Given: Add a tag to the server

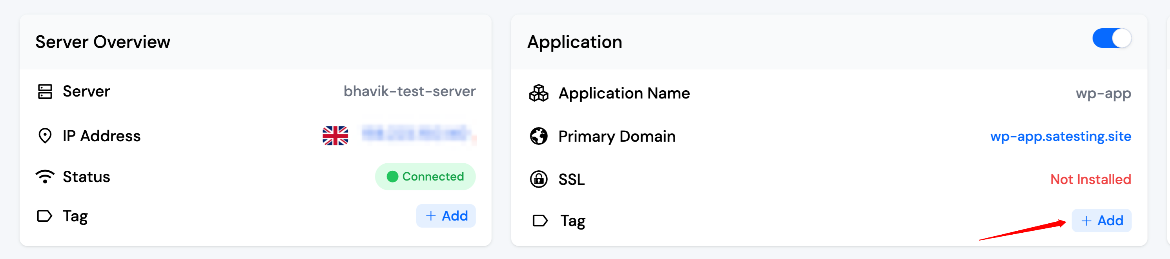Looking at the screenshot, I should coord(446,216).
